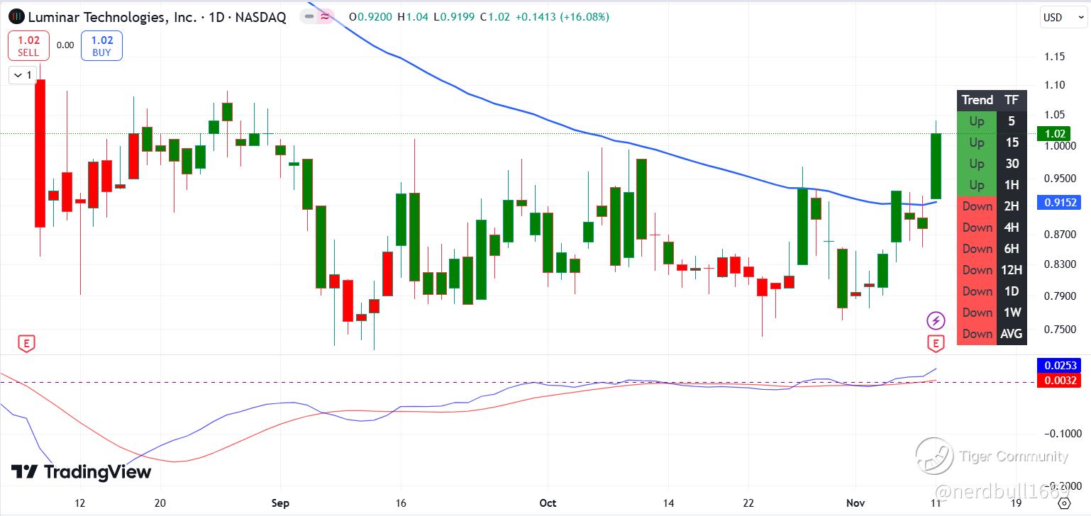Open chart settings gear icon
This screenshot has height=516, width=1091.
(1064, 503)
